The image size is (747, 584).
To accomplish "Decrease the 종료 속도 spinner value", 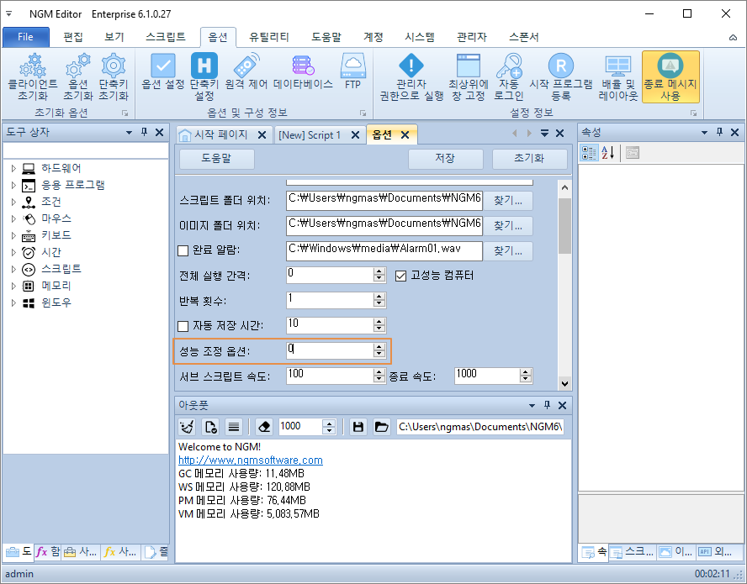I will point(526,379).
